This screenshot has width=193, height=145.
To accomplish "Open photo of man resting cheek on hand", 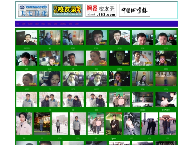I will click(x=119, y=38).
